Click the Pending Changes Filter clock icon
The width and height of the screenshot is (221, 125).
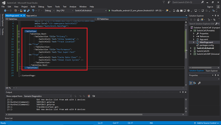tap(209, 20)
